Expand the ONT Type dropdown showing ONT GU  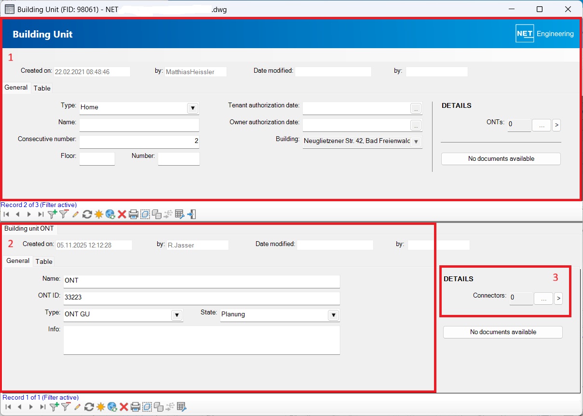coord(176,315)
